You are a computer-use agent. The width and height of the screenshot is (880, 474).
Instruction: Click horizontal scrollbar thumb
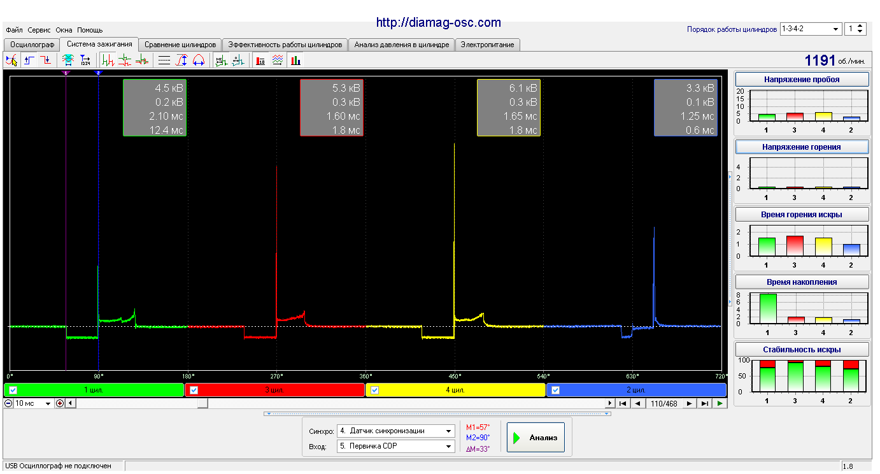tap(202, 403)
